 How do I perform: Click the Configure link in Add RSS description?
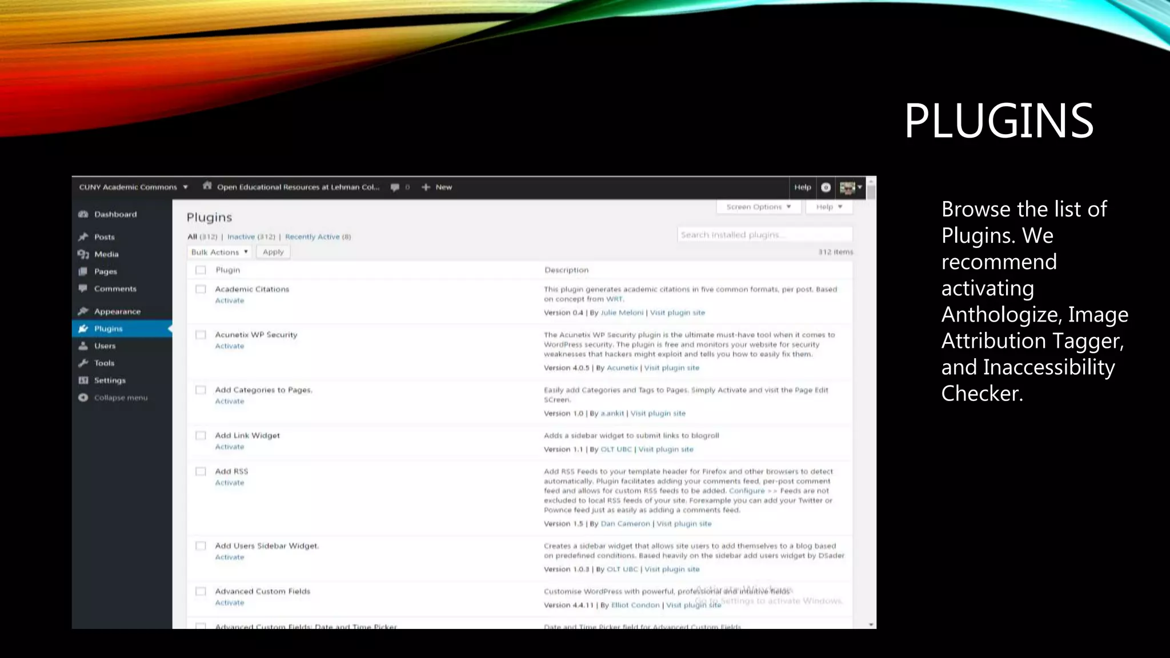[747, 491]
